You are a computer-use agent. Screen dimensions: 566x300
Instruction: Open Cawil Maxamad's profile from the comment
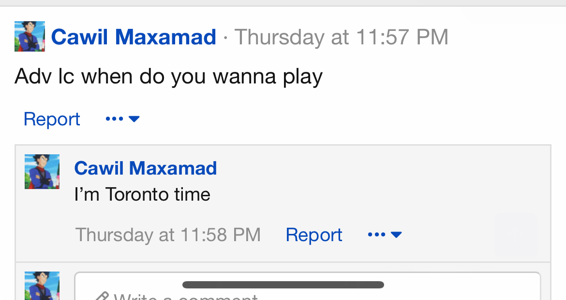[145, 168]
